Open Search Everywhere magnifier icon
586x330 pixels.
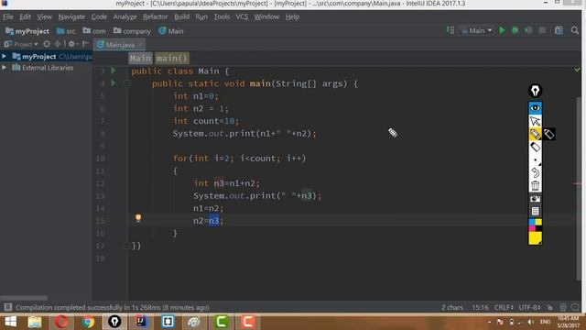575,30
